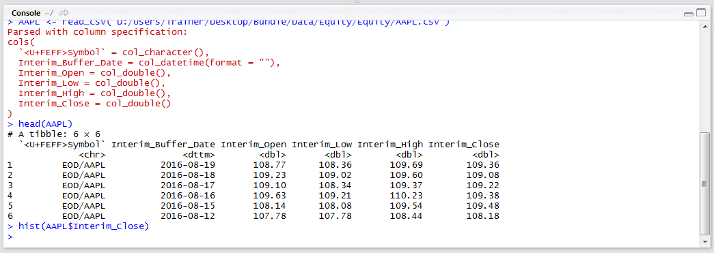Viewport: 714px width, 253px height.
Task: Click the Interim_Close = col_double() line
Action: tap(95, 103)
